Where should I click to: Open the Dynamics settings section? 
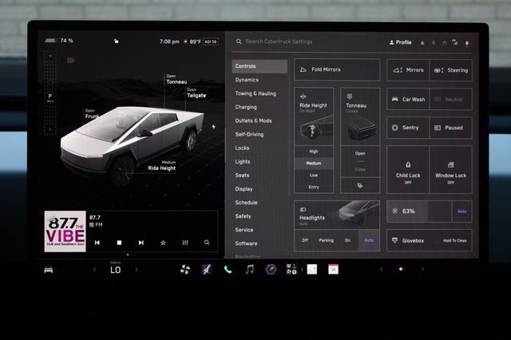247,80
